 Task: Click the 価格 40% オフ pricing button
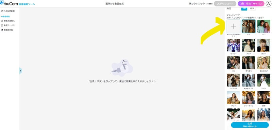tap(251, 4)
